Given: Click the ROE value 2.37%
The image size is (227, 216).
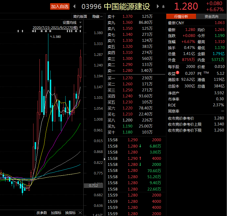Looking at the screenshot, I should pyautogui.click(x=218, y=105).
